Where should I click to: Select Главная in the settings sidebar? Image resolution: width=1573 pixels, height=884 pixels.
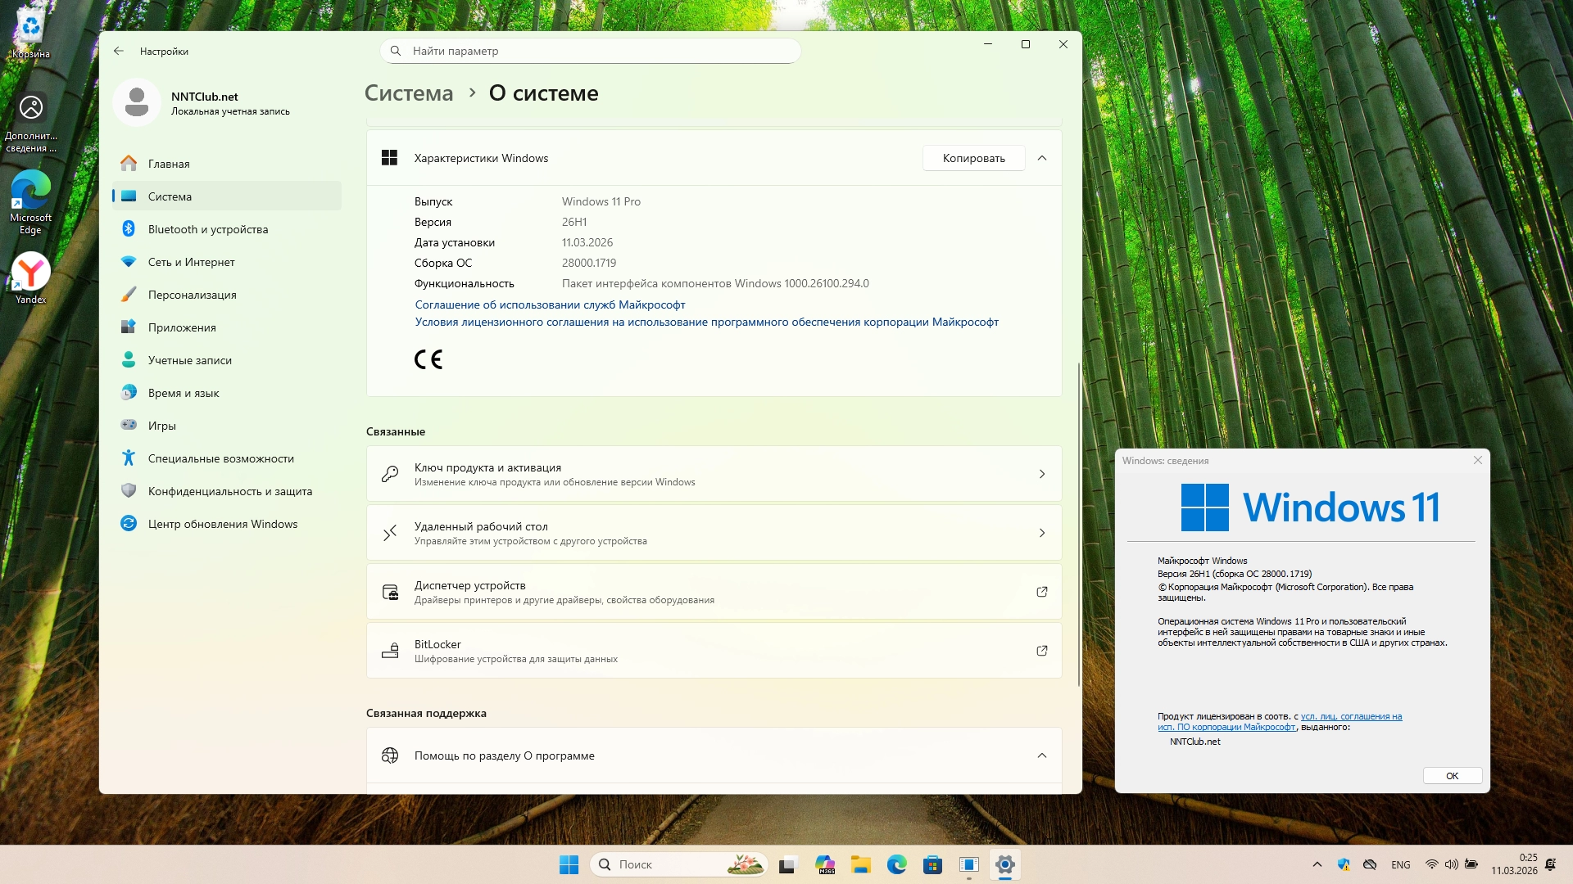coord(169,164)
